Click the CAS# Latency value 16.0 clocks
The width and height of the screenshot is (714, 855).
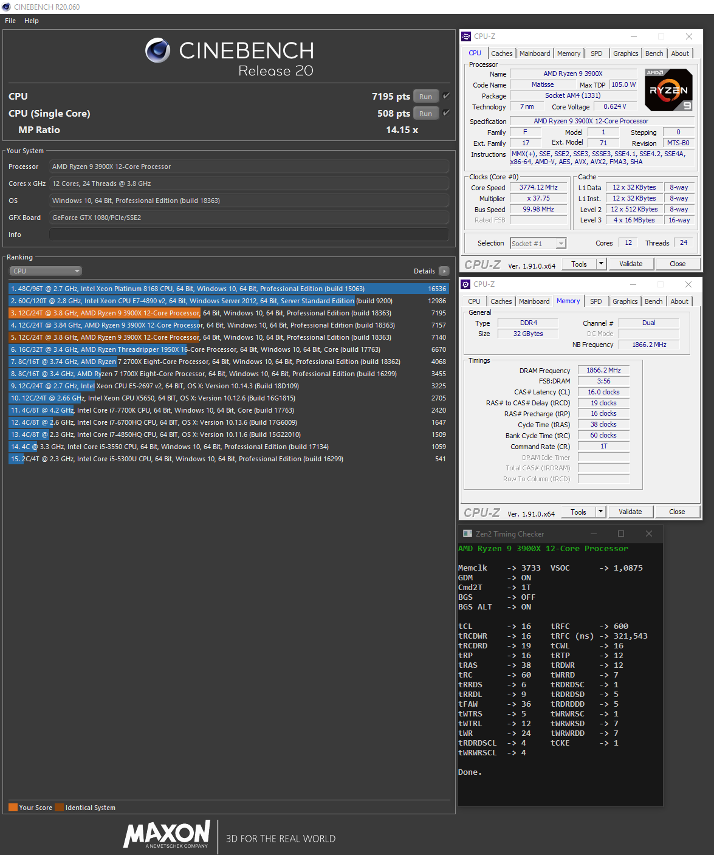pyautogui.click(x=603, y=392)
